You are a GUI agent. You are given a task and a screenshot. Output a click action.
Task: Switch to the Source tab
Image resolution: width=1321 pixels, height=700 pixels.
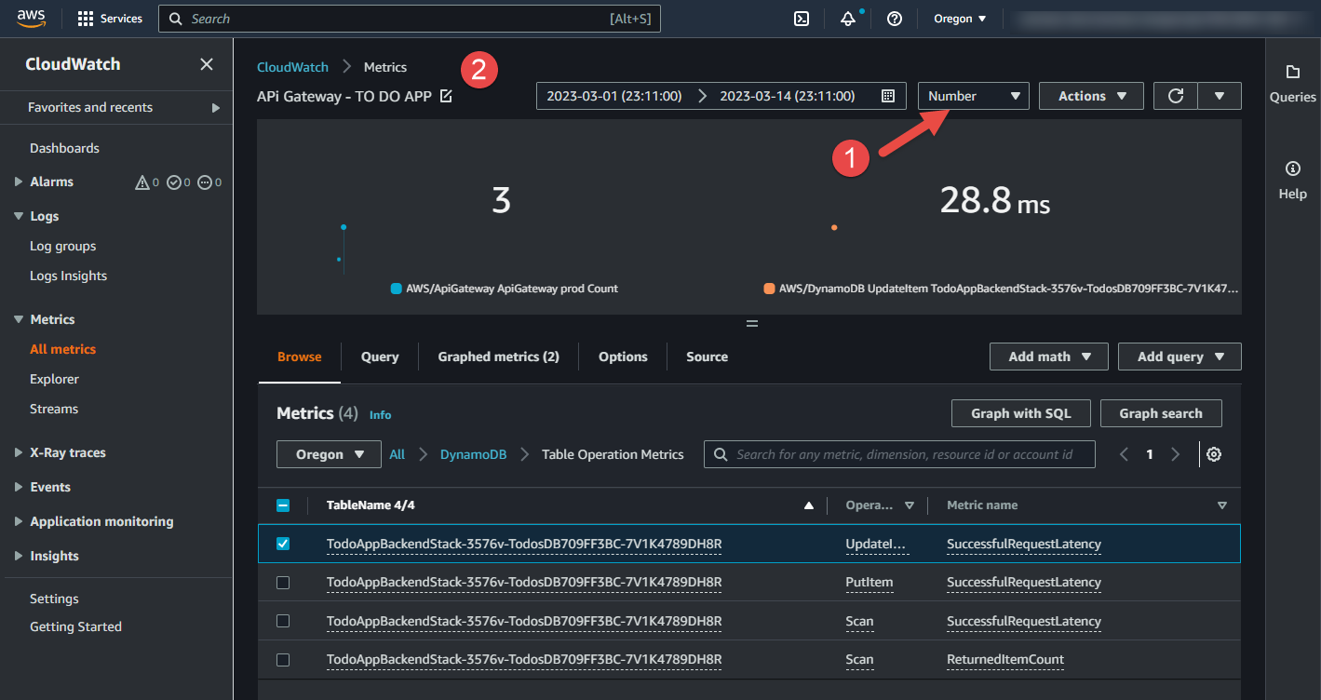click(707, 357)
